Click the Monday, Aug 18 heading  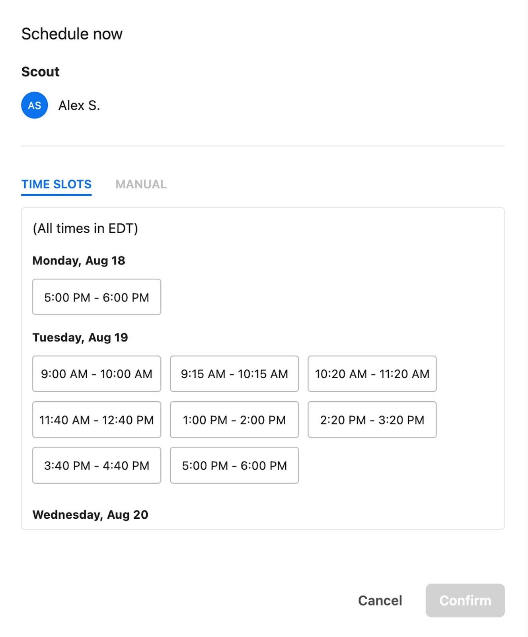pyautogui.click(x=79, y=260)
